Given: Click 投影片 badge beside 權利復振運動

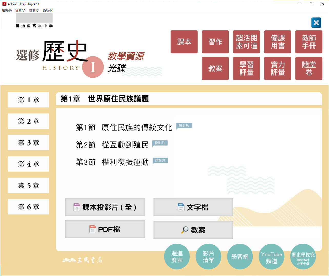Looking at the screenshot, I should pyautogui.click(x=160, y=160).
